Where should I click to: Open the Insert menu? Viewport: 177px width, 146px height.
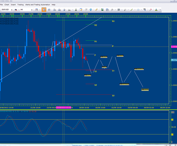pos(13,5)
